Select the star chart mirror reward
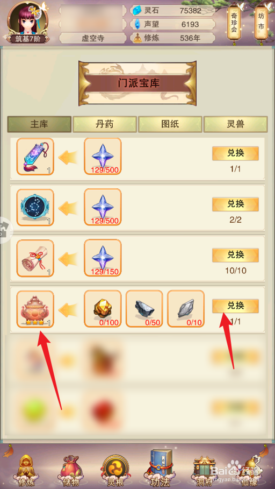The height and width of the screenshot is (489, 275). [x=35, y=208]
